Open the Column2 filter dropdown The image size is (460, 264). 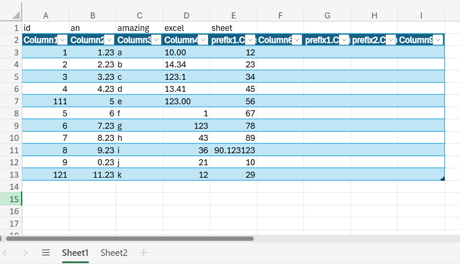109,39
